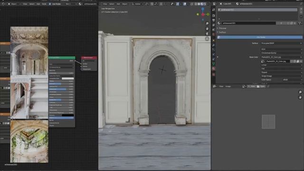Image resolution: width=304 pixels, height=171 pixels.
Task: Collapse the Surface panel
Action: [222, 32]
